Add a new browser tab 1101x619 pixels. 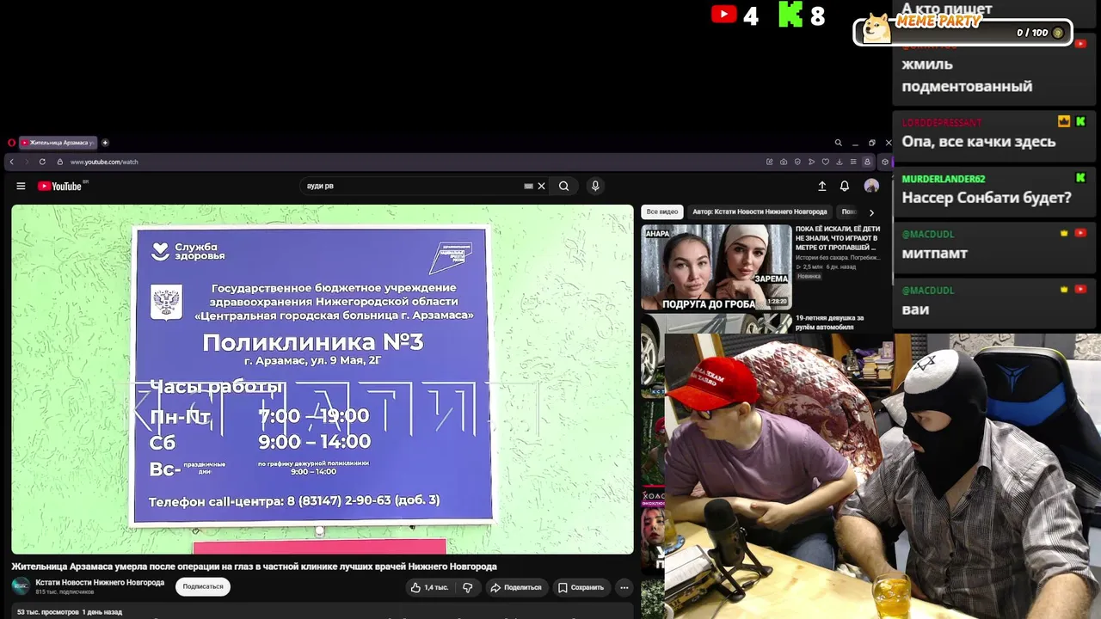[105, 143]
